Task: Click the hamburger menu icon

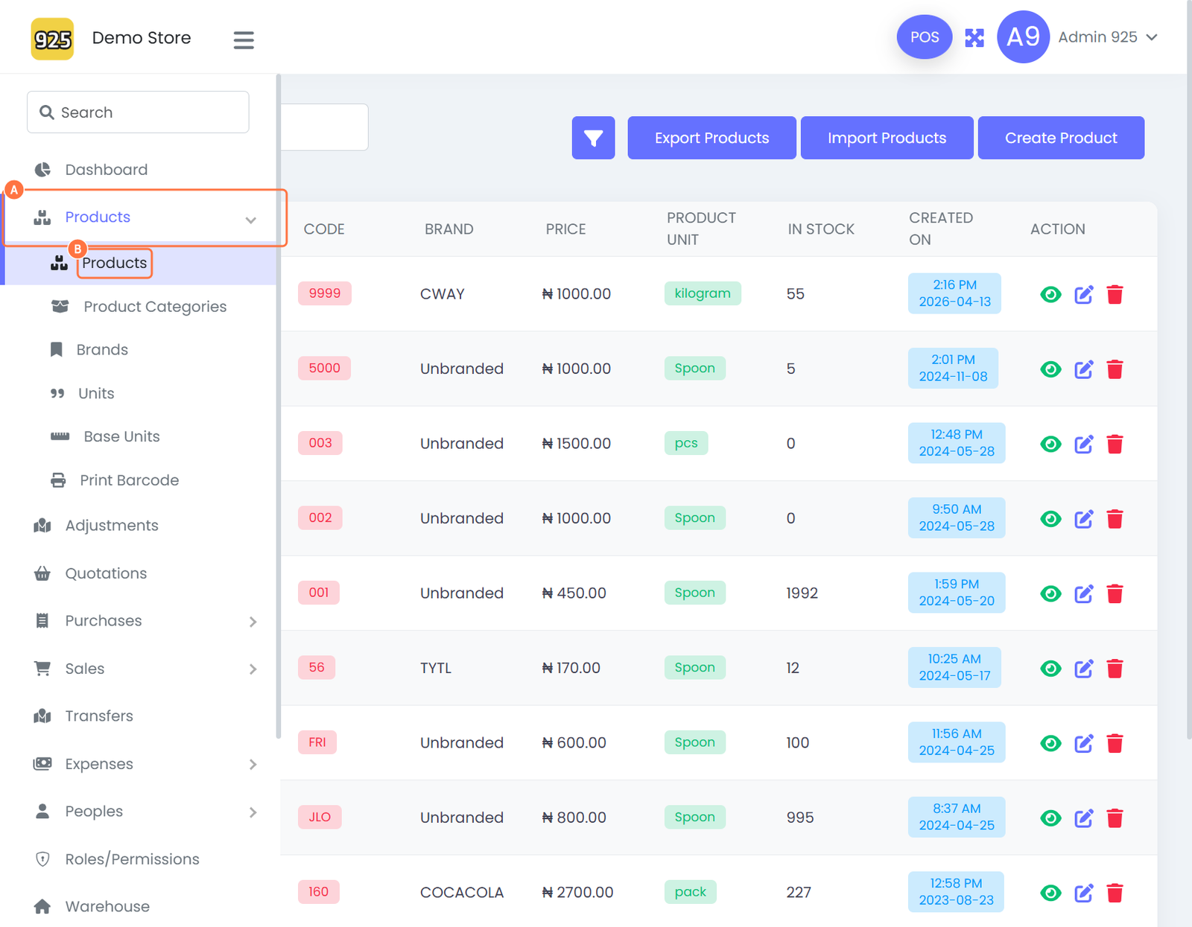Action: coord(244,39)
